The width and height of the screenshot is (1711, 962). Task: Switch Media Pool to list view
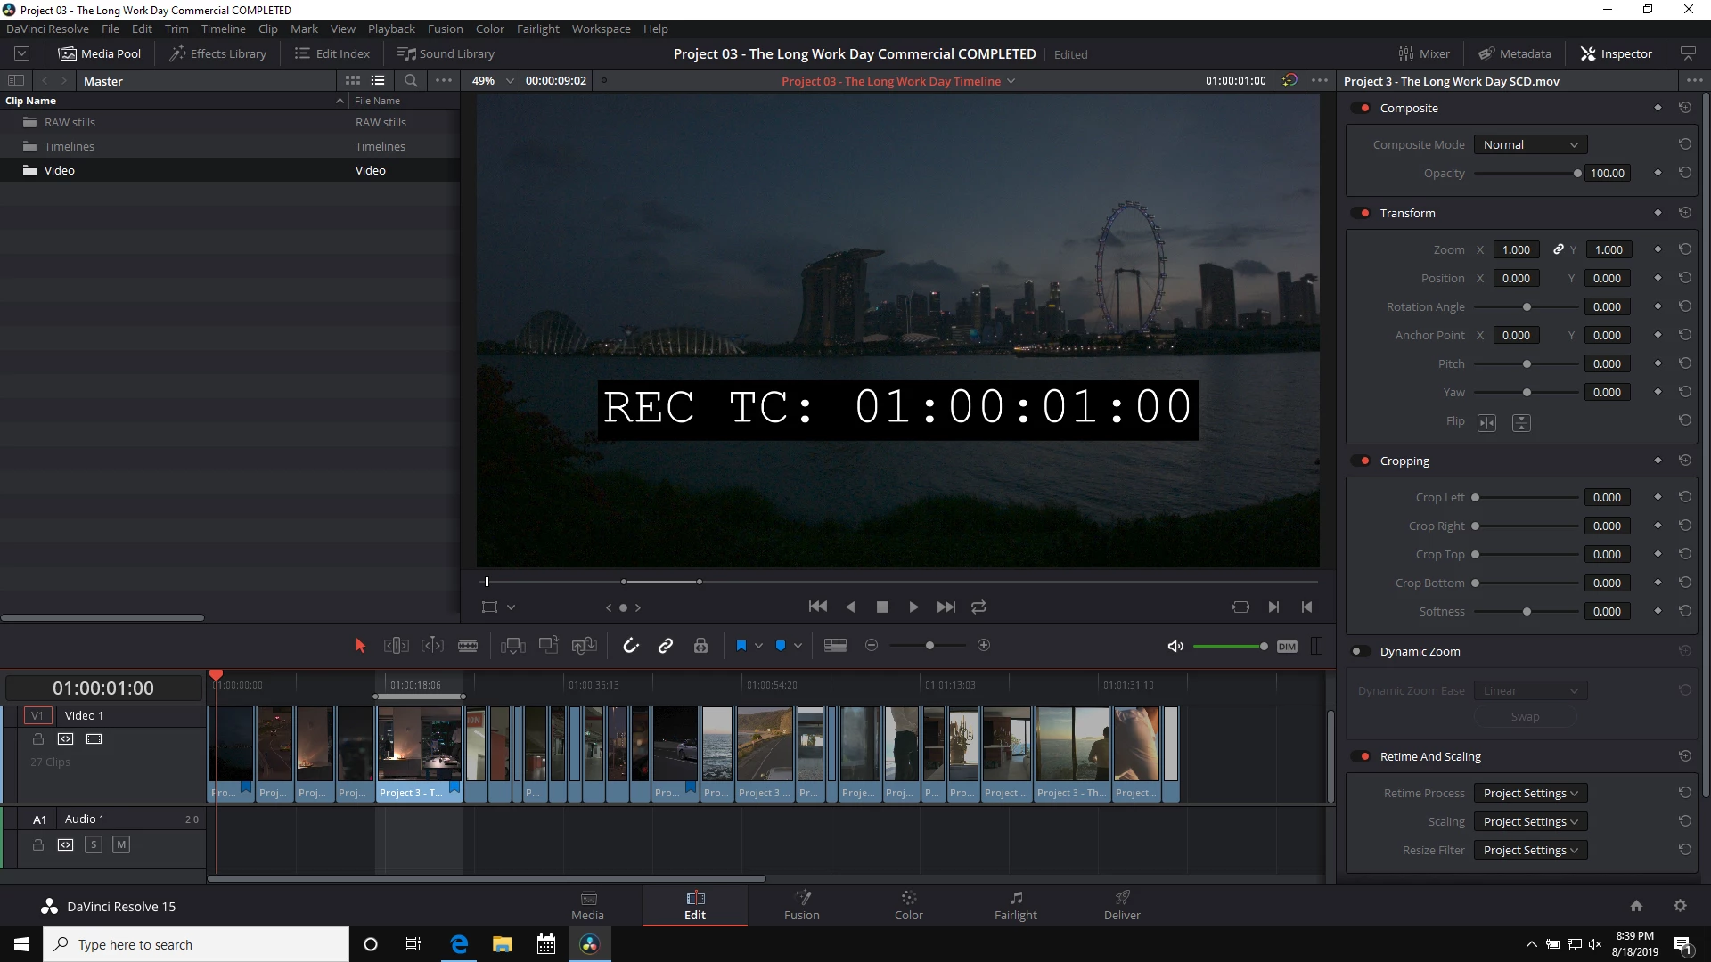[x=378, y=80]
